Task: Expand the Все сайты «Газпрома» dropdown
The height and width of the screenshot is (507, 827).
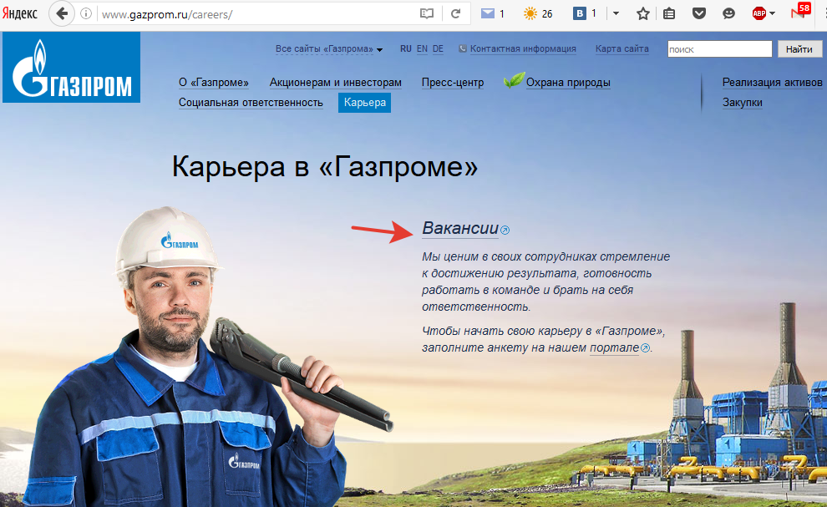Action: pyautogui.click(x=328, y=49)
